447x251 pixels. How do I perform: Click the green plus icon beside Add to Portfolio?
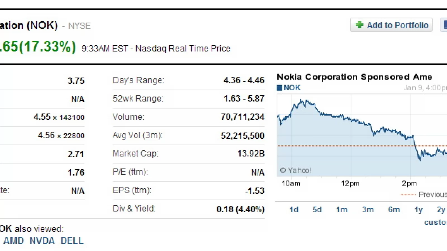[x=359, y=25]
